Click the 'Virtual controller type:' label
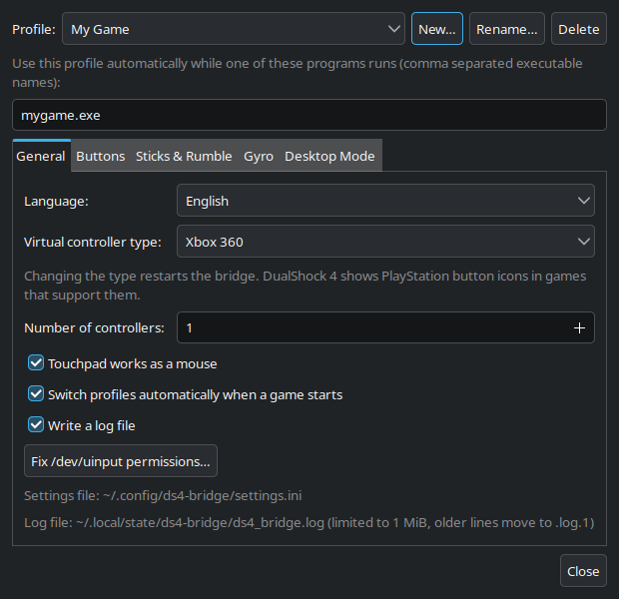The height and width of the screenshot is (599, 619). point(93,242)
